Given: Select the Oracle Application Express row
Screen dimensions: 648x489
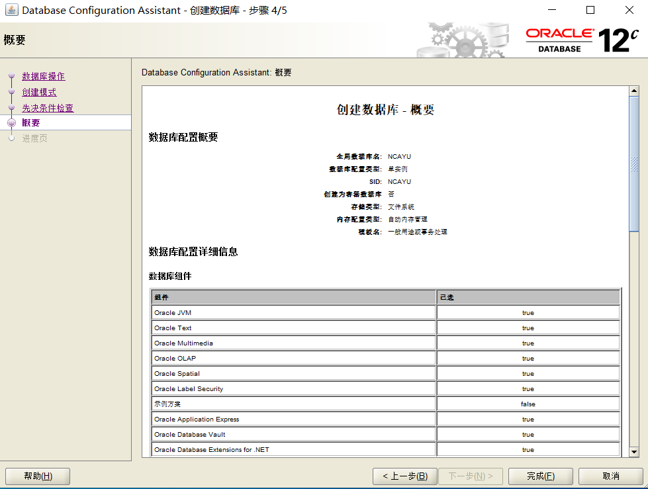Looking at the screenshot, I should [386, 420].
